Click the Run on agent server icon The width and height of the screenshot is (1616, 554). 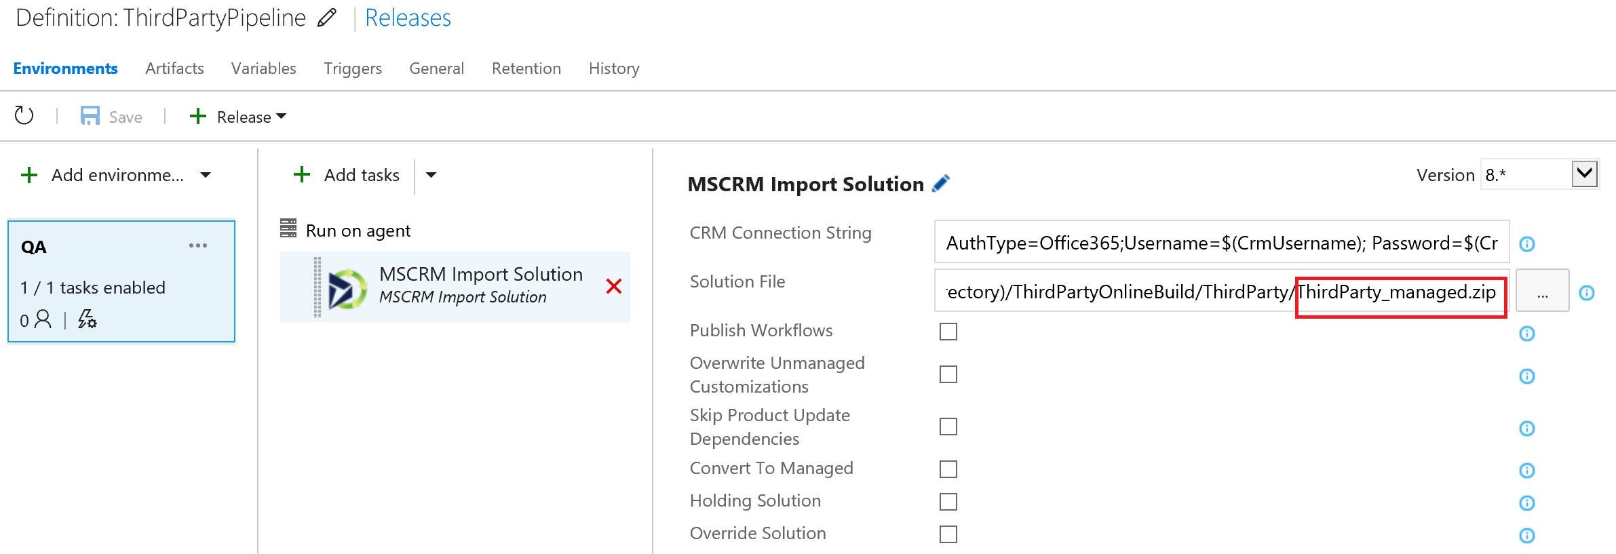pyautogui.click(x=288, y=229)
